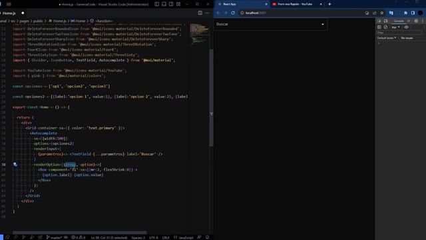Click the browser forward arrow
Viewport: 426px width, 240px height.
226,13
